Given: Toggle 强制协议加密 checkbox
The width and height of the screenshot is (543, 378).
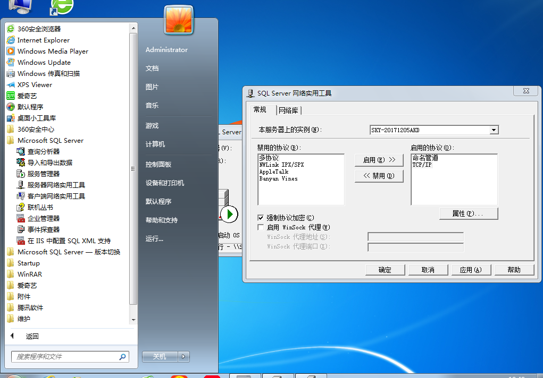Looking at the screenshot, I should 261,218.
